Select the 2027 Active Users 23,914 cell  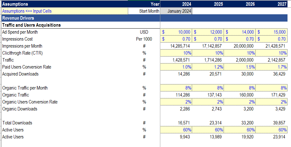(272, 137)
